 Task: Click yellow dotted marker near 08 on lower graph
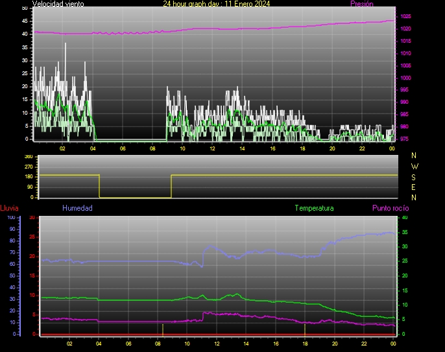(163, 329)
